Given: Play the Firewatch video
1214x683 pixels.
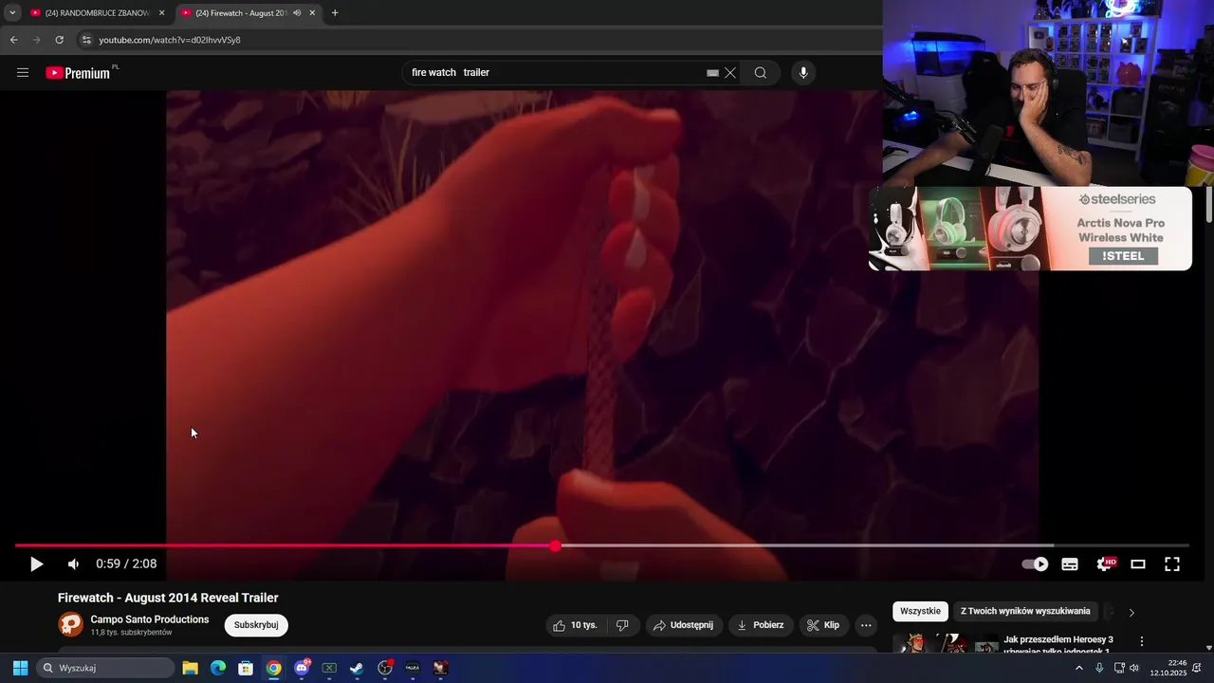Looking at the screenshot, I should 36,564.
